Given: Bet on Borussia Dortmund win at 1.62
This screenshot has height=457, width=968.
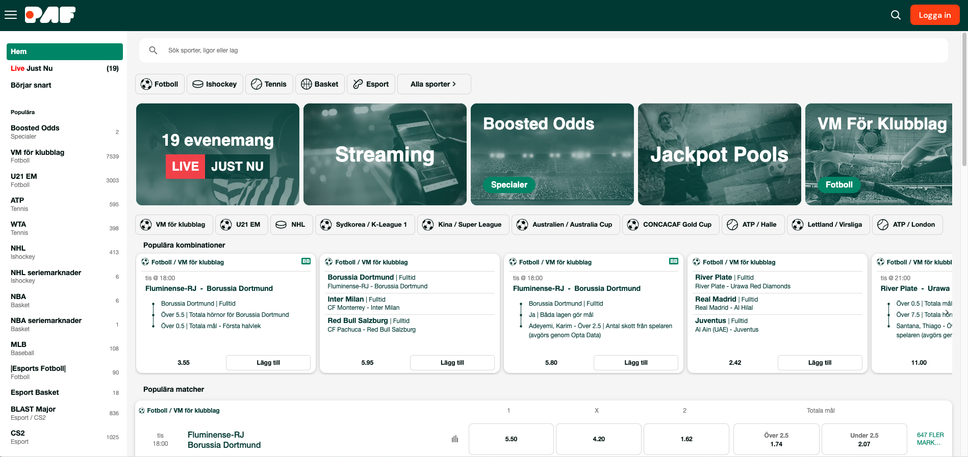Looking at the screenshot, I should (686, 439).
